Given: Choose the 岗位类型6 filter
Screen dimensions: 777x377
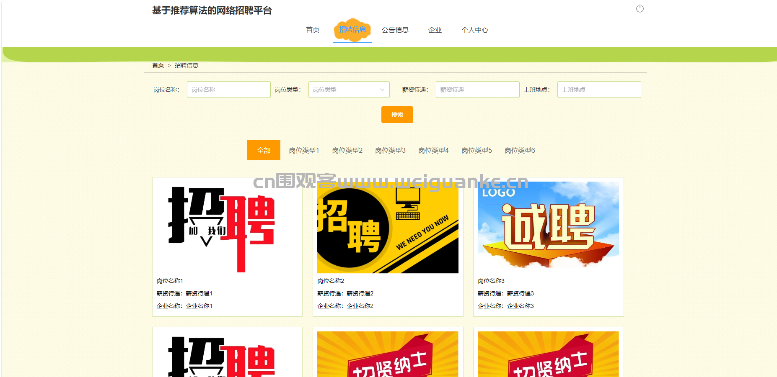Looking at the screenshot, I should pos(520,150).
